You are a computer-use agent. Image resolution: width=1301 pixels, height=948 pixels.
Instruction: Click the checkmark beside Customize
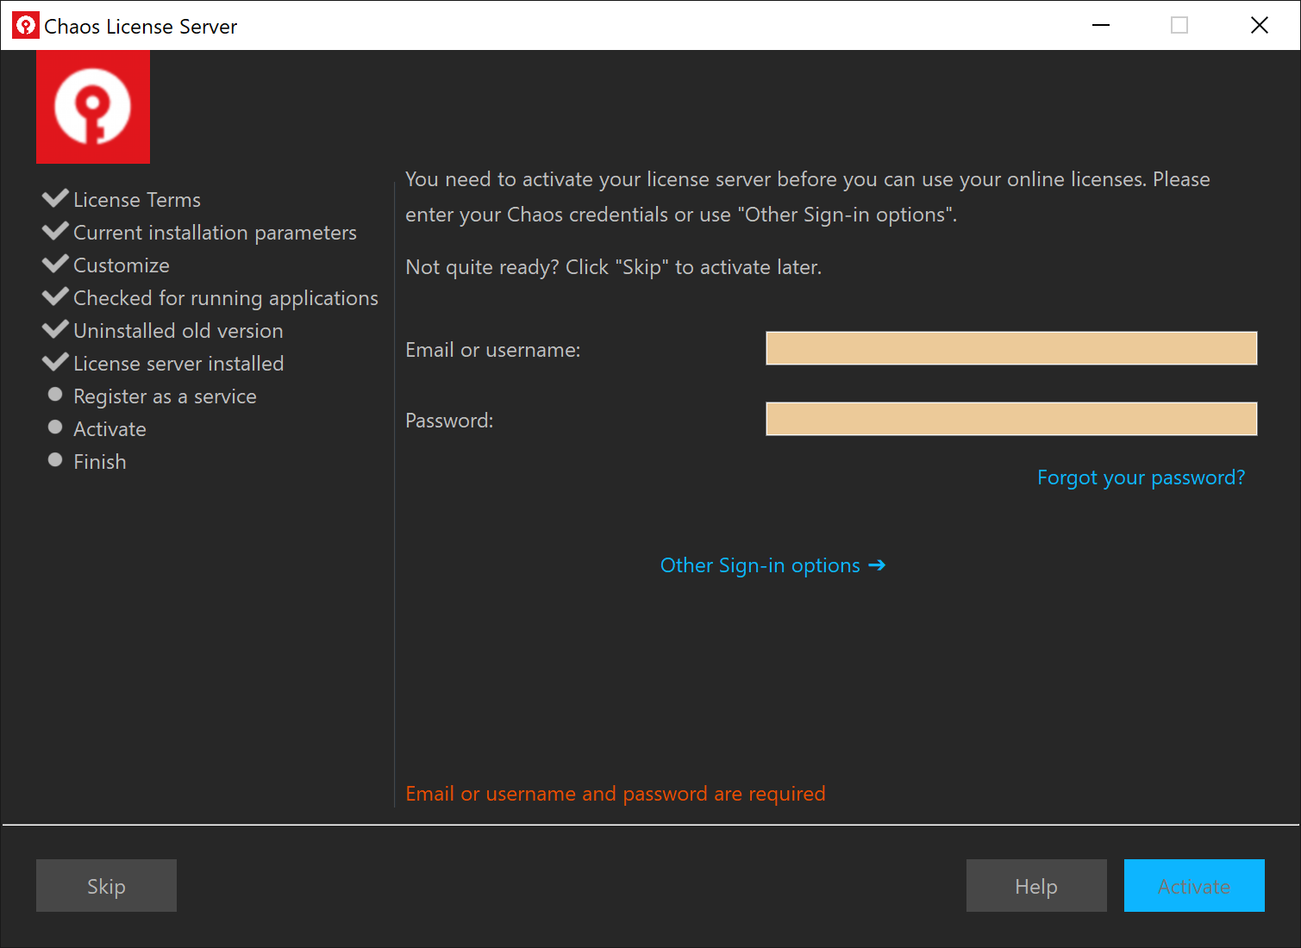55,263
